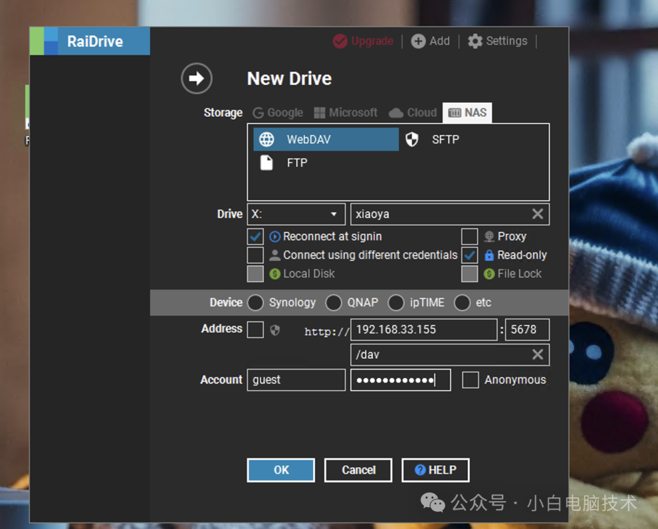
Task: Switch to the Cloud storage tab
Action: [413, 113]
